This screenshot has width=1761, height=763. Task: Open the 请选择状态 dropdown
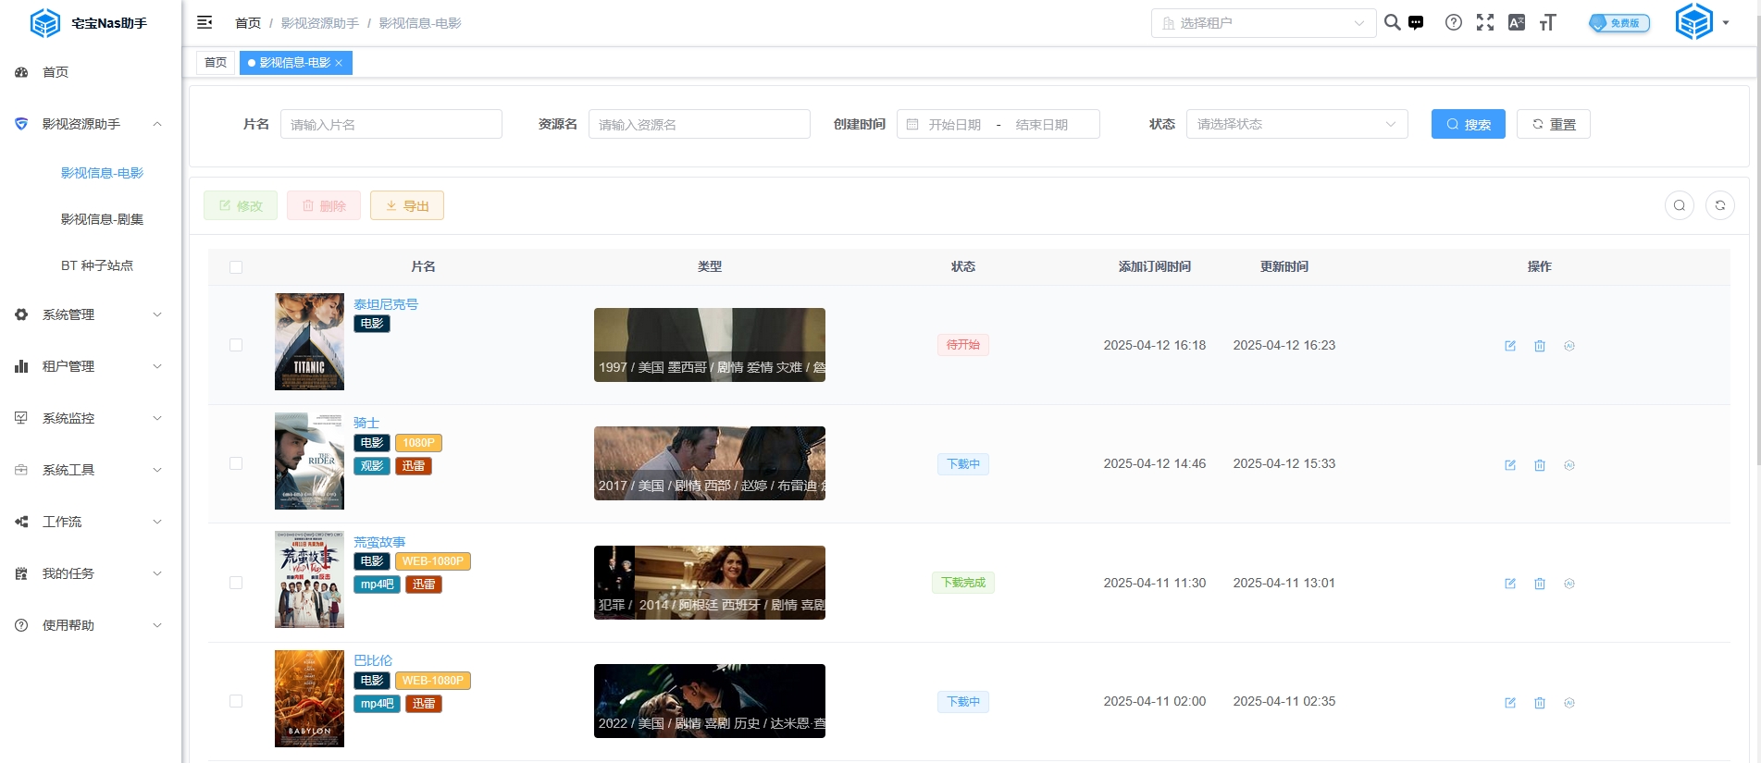point(1296,124)
